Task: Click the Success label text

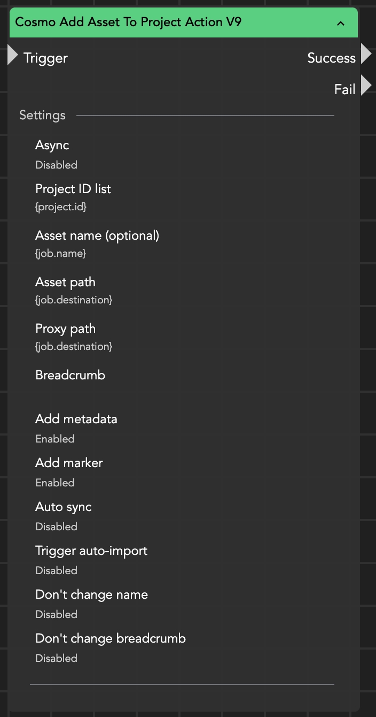Action: click(x=331, y=58)
